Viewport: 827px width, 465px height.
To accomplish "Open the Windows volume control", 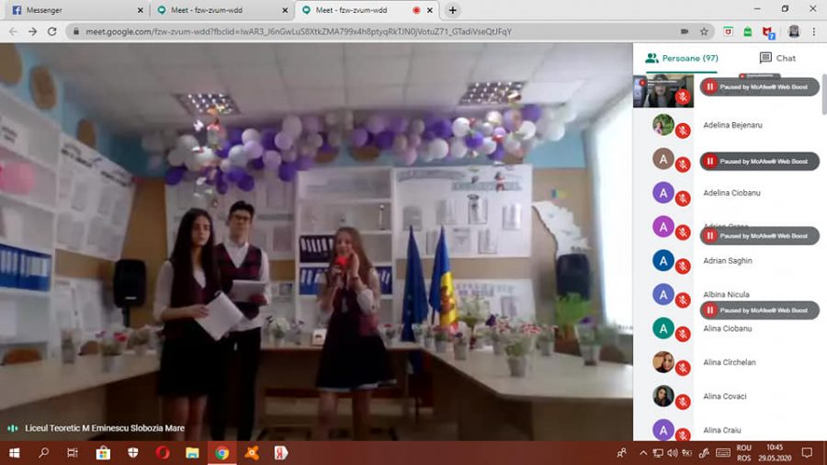I will pyautogui.click(x=672, y=453).
